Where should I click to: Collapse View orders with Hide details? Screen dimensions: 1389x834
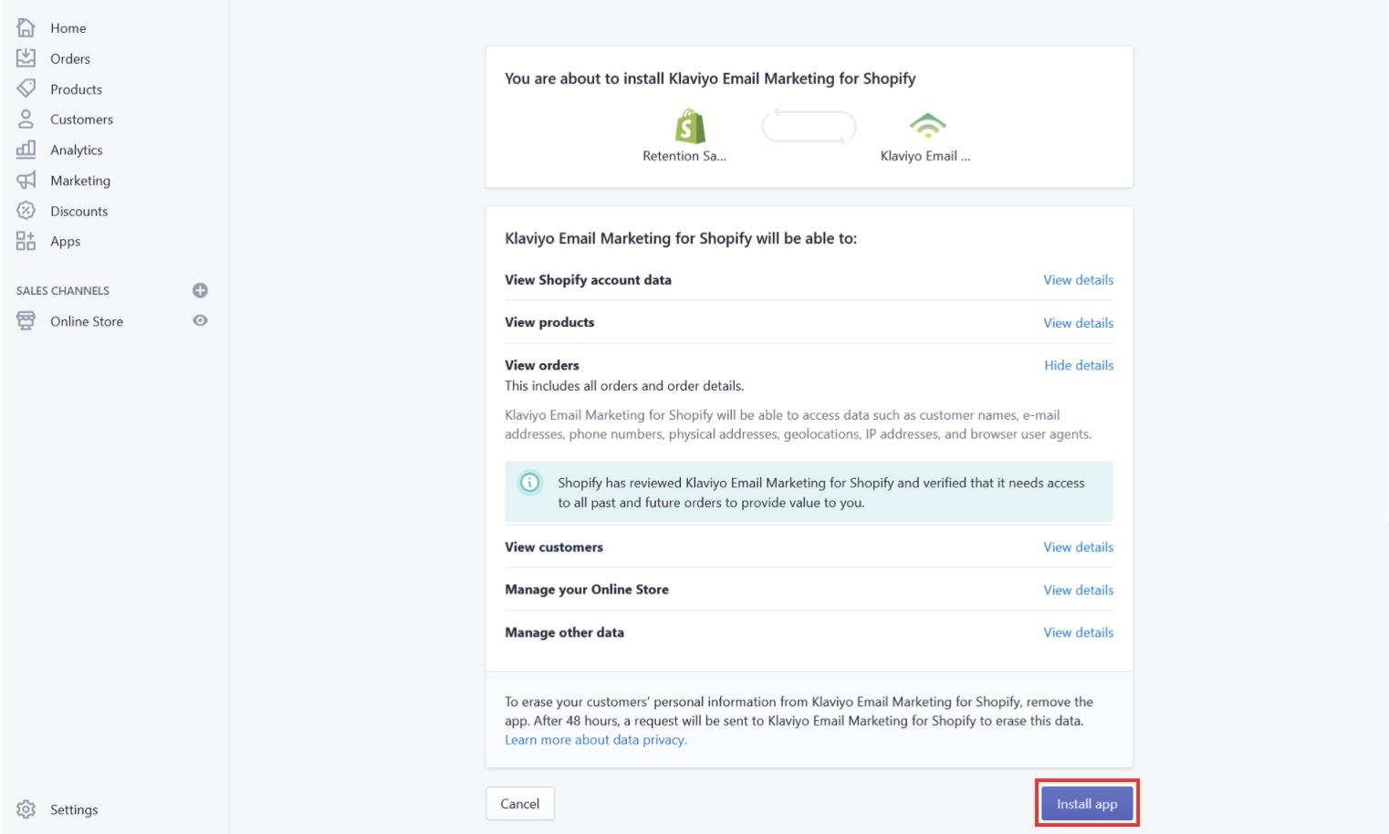click(1078, 365)
